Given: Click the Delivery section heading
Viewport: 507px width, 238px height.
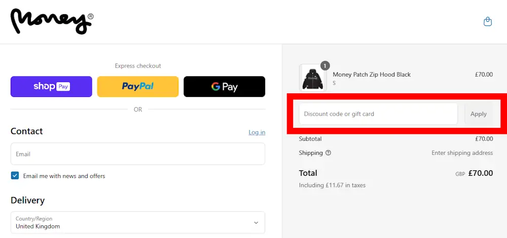Looking at the screenshot, I should click(x=28, y=200).
